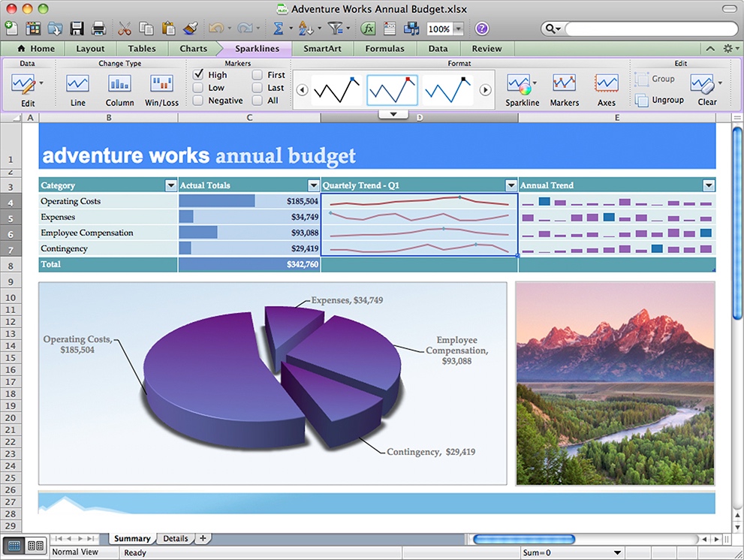Check the Negative markers option
Viewport: 744px width, 560px height.
pos(199,100)
